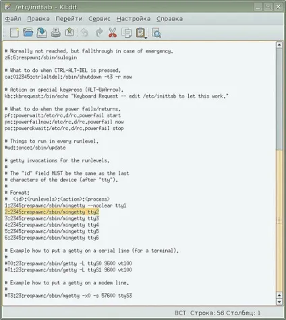Cut selection with the scissors icon
This screenshot has height=320, width=286.
tap(113, 32)
